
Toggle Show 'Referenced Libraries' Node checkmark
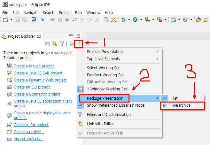(x=119, y=105)
